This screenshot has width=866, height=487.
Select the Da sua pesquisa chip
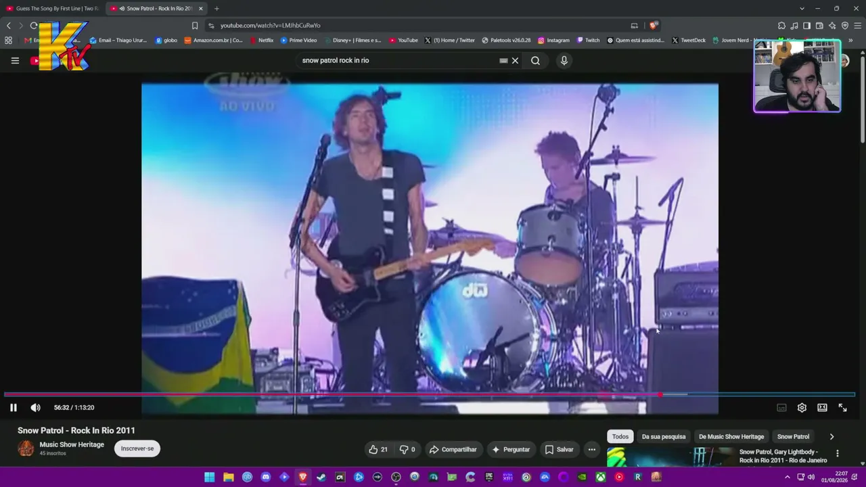pyautogui.click(x=664, y=436)
